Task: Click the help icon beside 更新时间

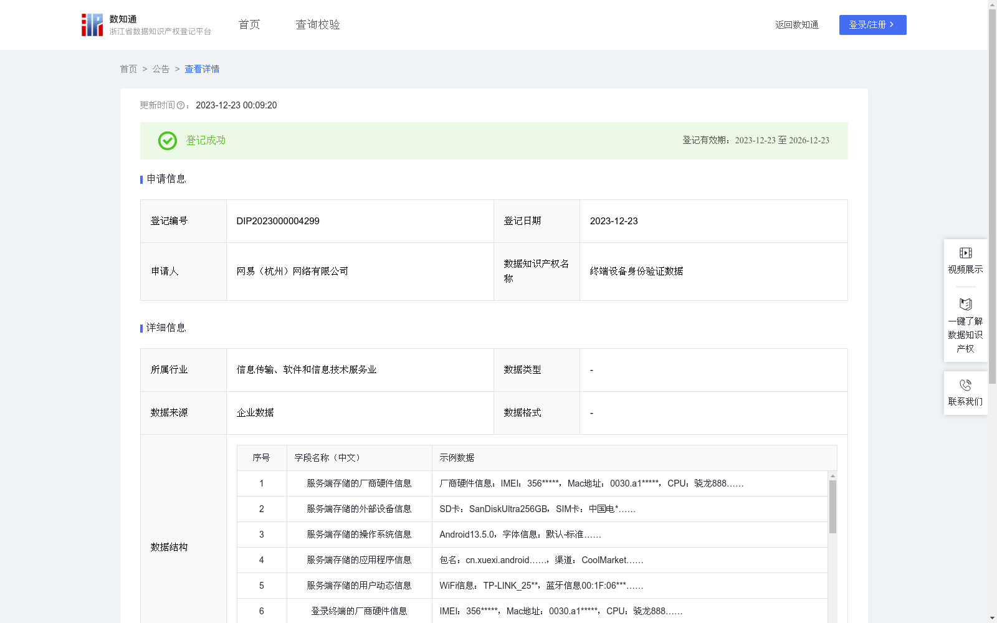Action: tap(181, 106)
